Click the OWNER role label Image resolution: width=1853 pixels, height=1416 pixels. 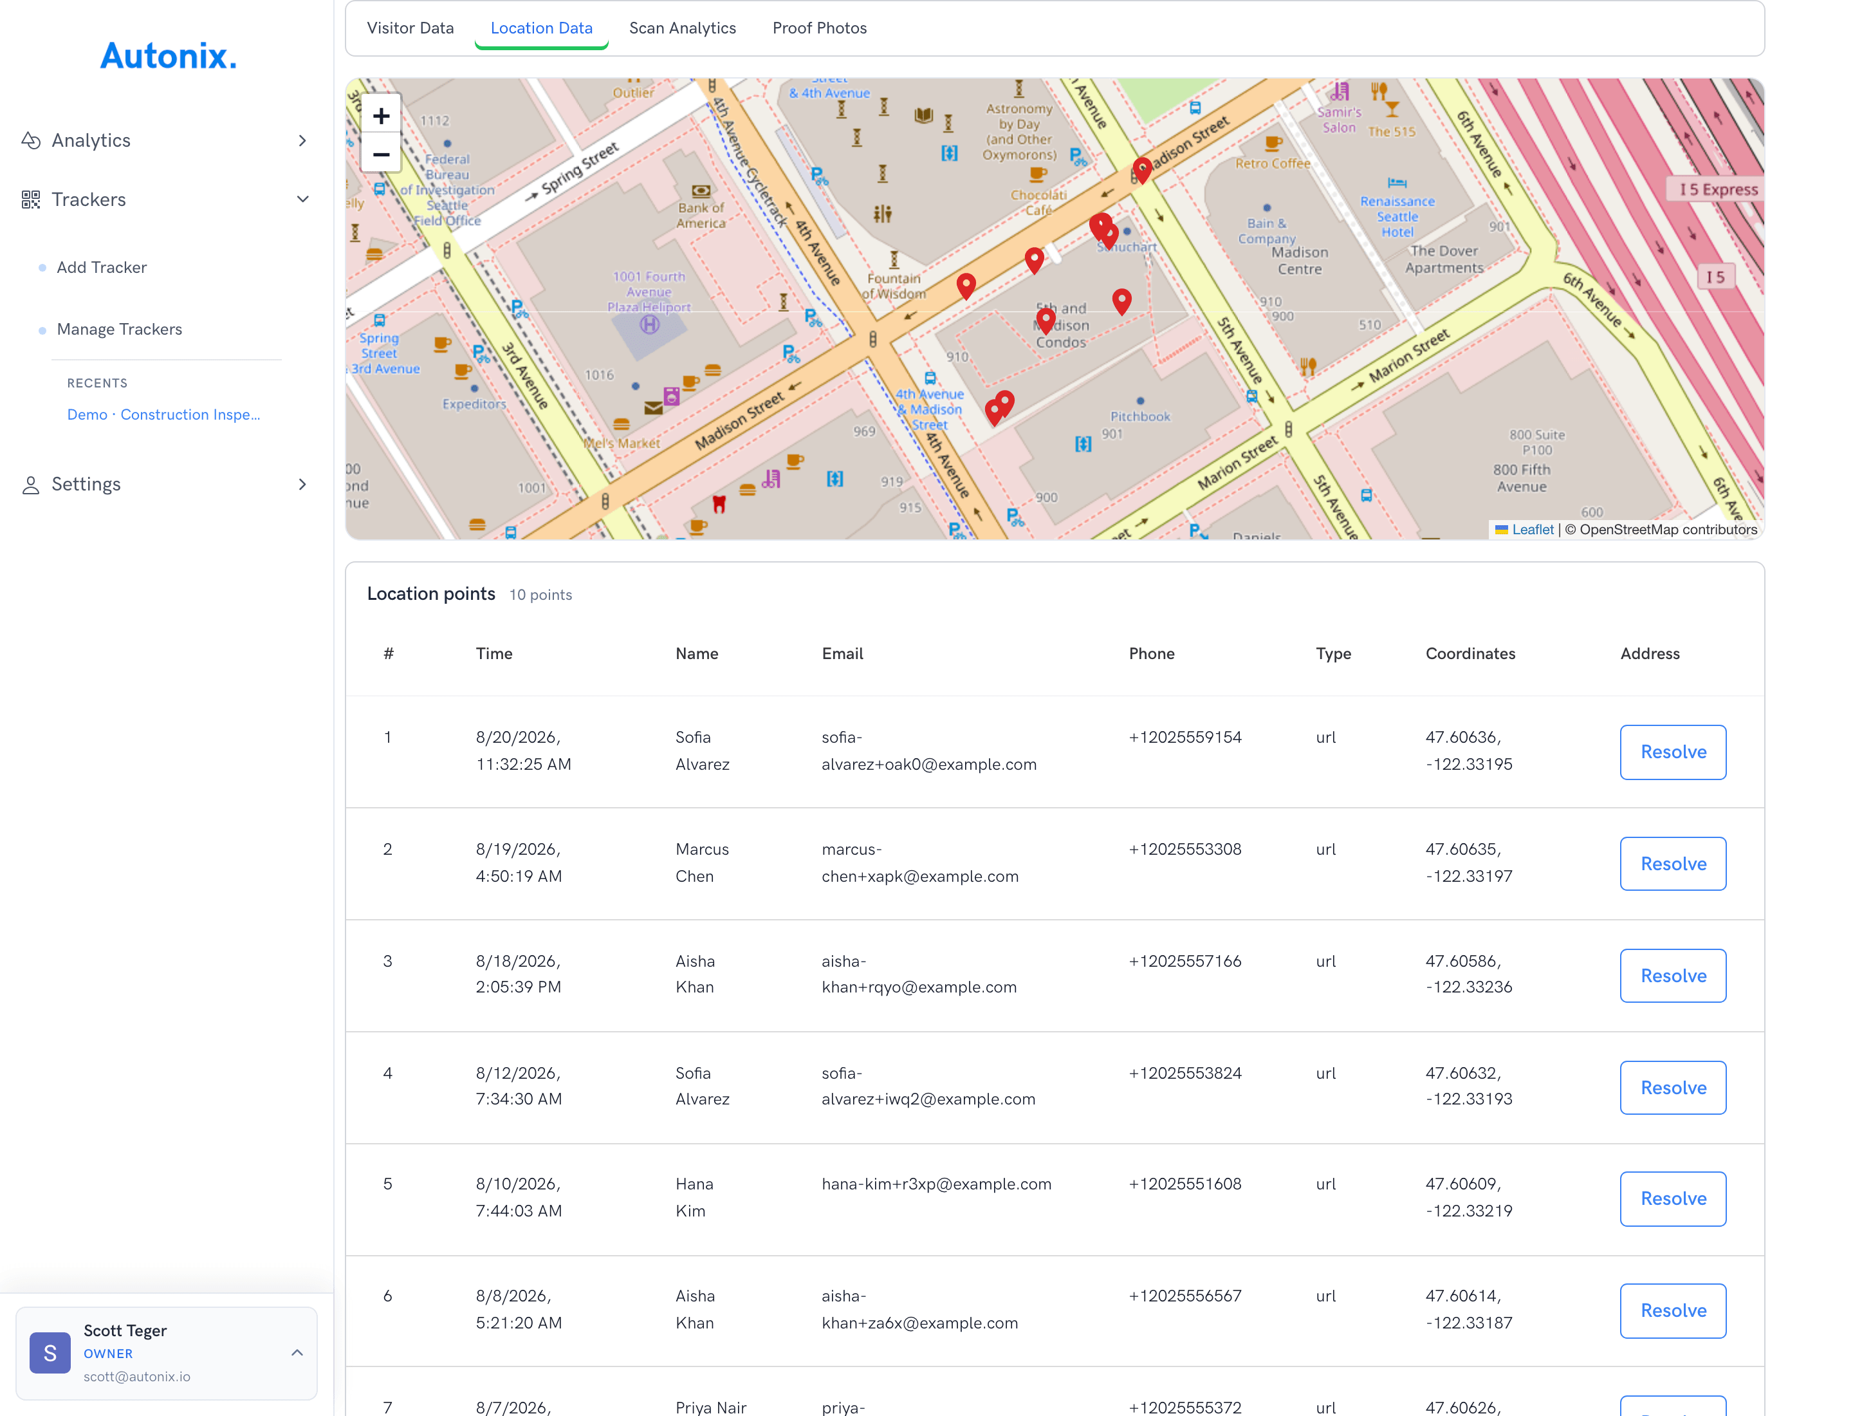108,1354
